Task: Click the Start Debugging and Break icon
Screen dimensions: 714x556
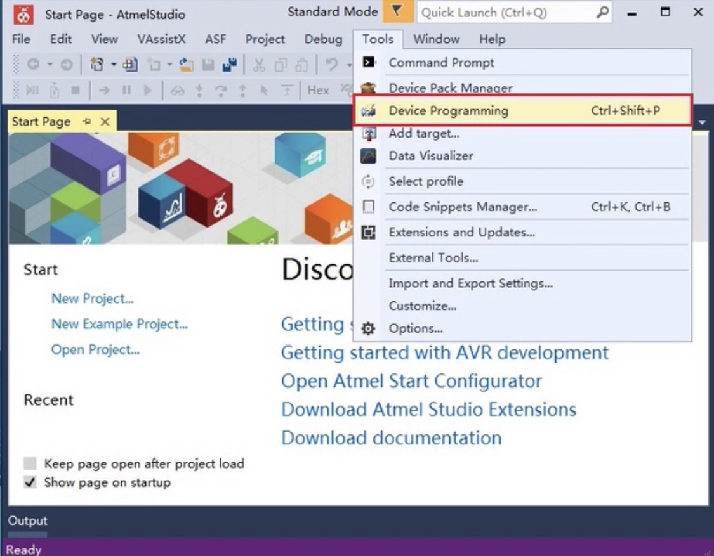Action: [32, 90]
